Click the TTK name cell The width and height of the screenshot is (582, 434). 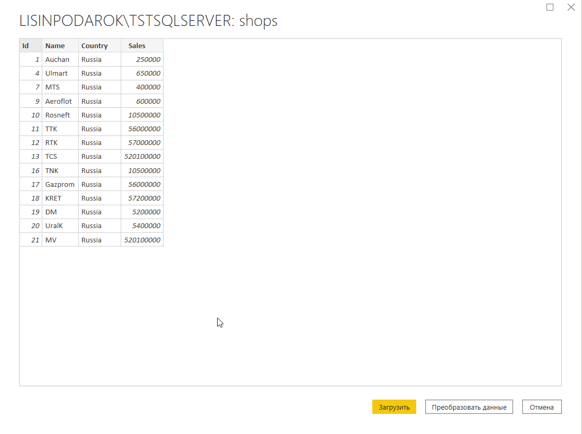point(60,129)
